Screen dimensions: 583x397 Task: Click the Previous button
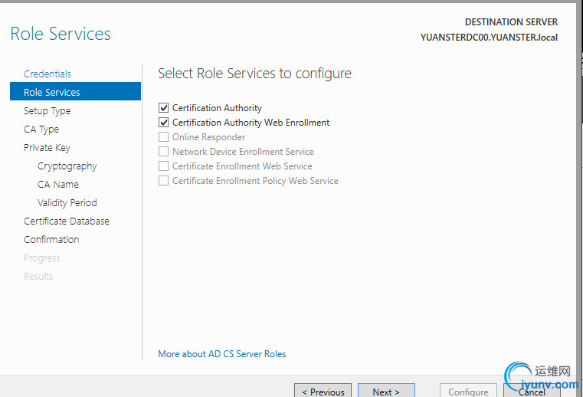coord(323,391)
